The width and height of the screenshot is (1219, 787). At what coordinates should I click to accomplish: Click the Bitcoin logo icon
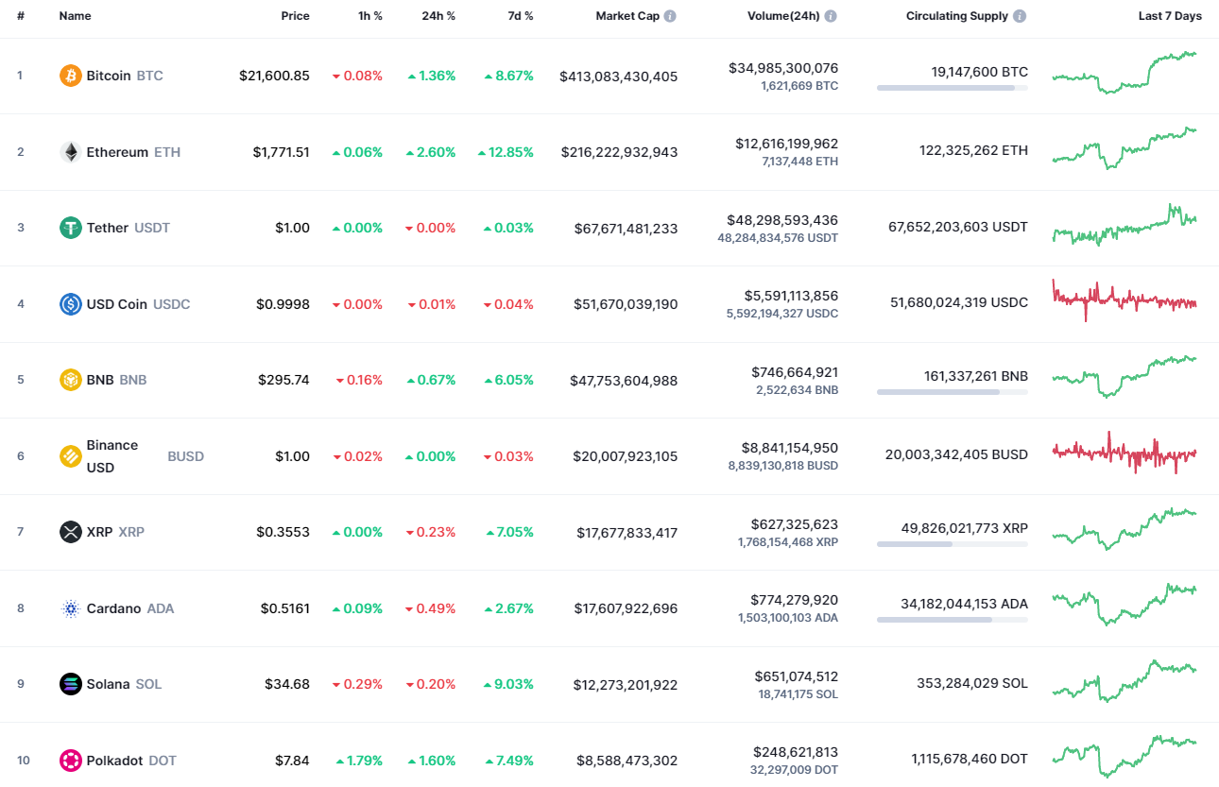tap(70, 76)
